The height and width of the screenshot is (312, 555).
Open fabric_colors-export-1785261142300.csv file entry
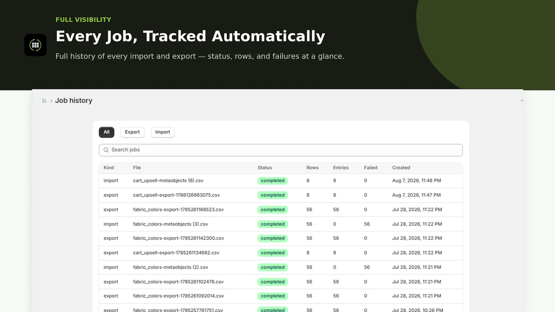coord(179,238)
